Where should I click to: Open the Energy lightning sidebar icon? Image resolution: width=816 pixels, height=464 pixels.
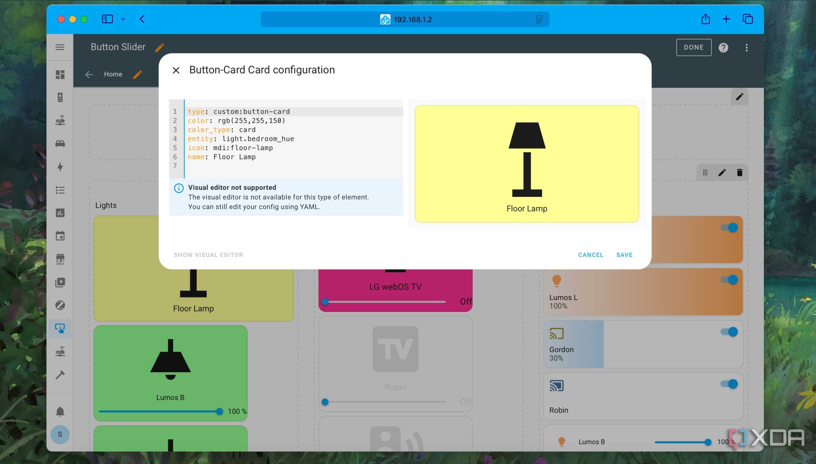coord(60,167)
